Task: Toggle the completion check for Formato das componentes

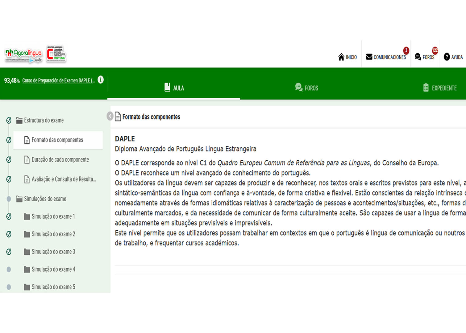Action: click(9, 140)
